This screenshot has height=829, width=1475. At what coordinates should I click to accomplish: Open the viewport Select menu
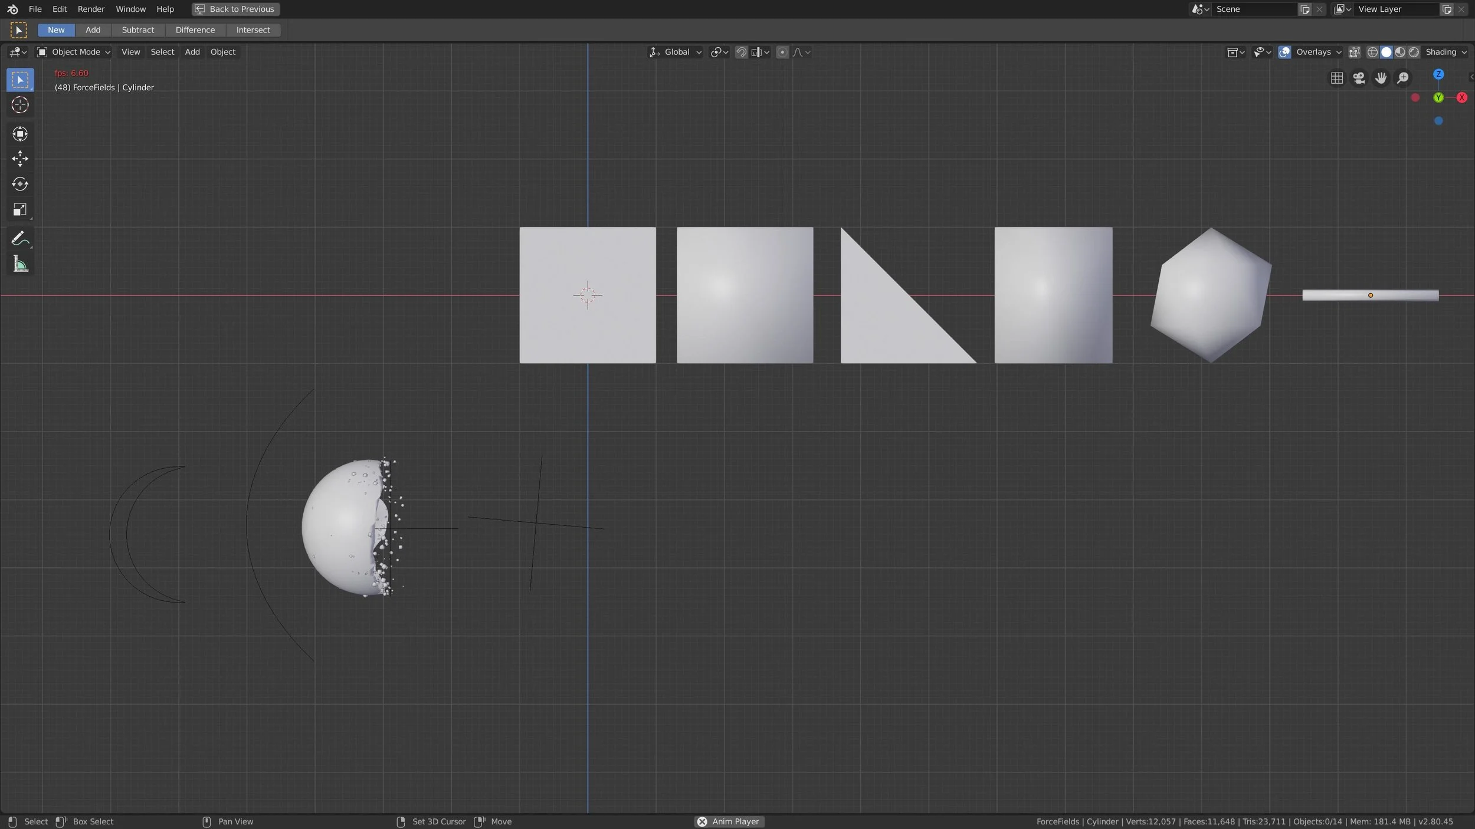coord(162,52)
